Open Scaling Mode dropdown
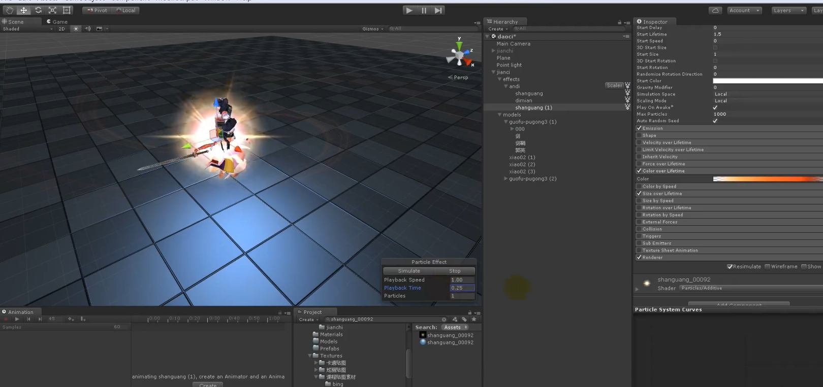The width and height of the screenshot is (823, 387). pos(768,101)
